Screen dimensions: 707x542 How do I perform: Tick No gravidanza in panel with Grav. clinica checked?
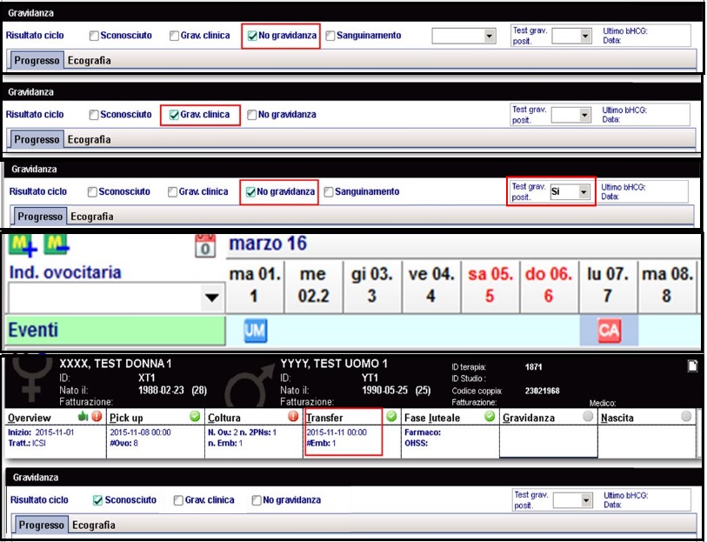[251, 115]
